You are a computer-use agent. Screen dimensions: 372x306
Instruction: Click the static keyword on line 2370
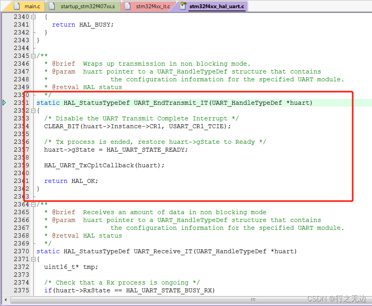[x=48, y=251]
